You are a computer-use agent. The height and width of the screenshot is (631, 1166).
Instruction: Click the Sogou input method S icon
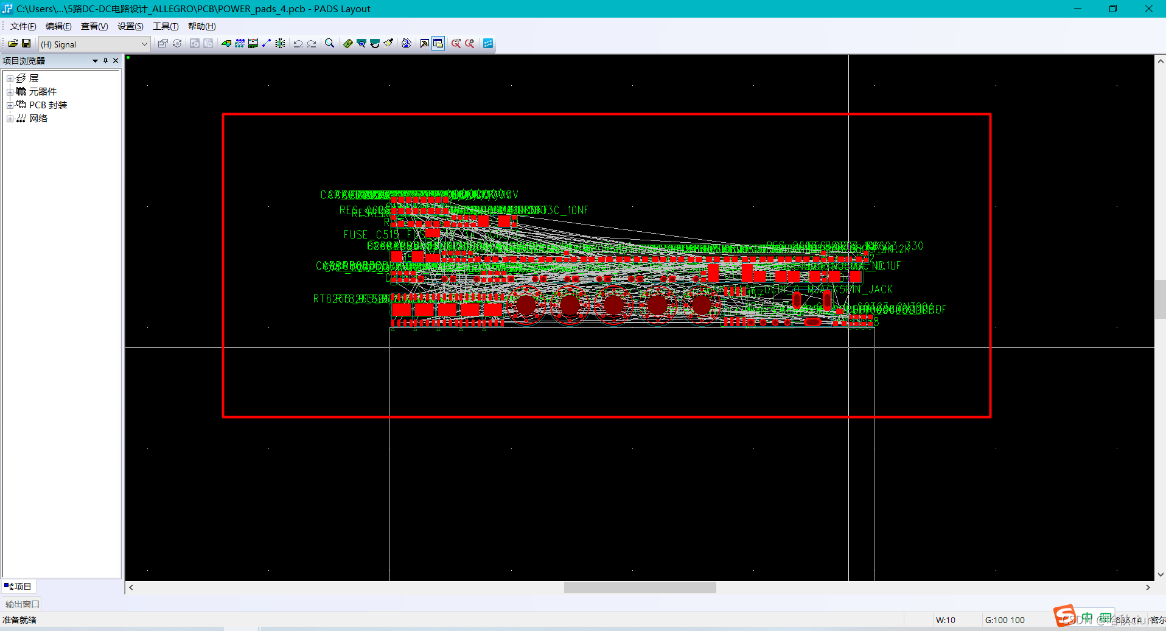pyautogui.click(x=1064, y=616)
